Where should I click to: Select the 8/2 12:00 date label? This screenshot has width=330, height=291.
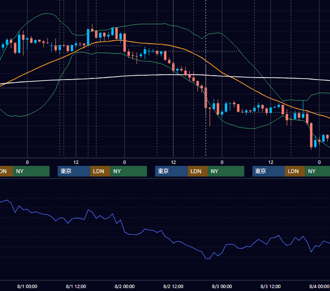tap(173, 286)
